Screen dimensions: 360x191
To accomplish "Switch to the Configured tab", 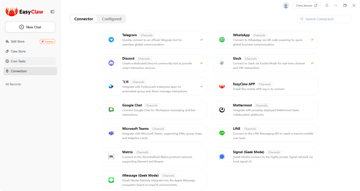I will point(112,19).
